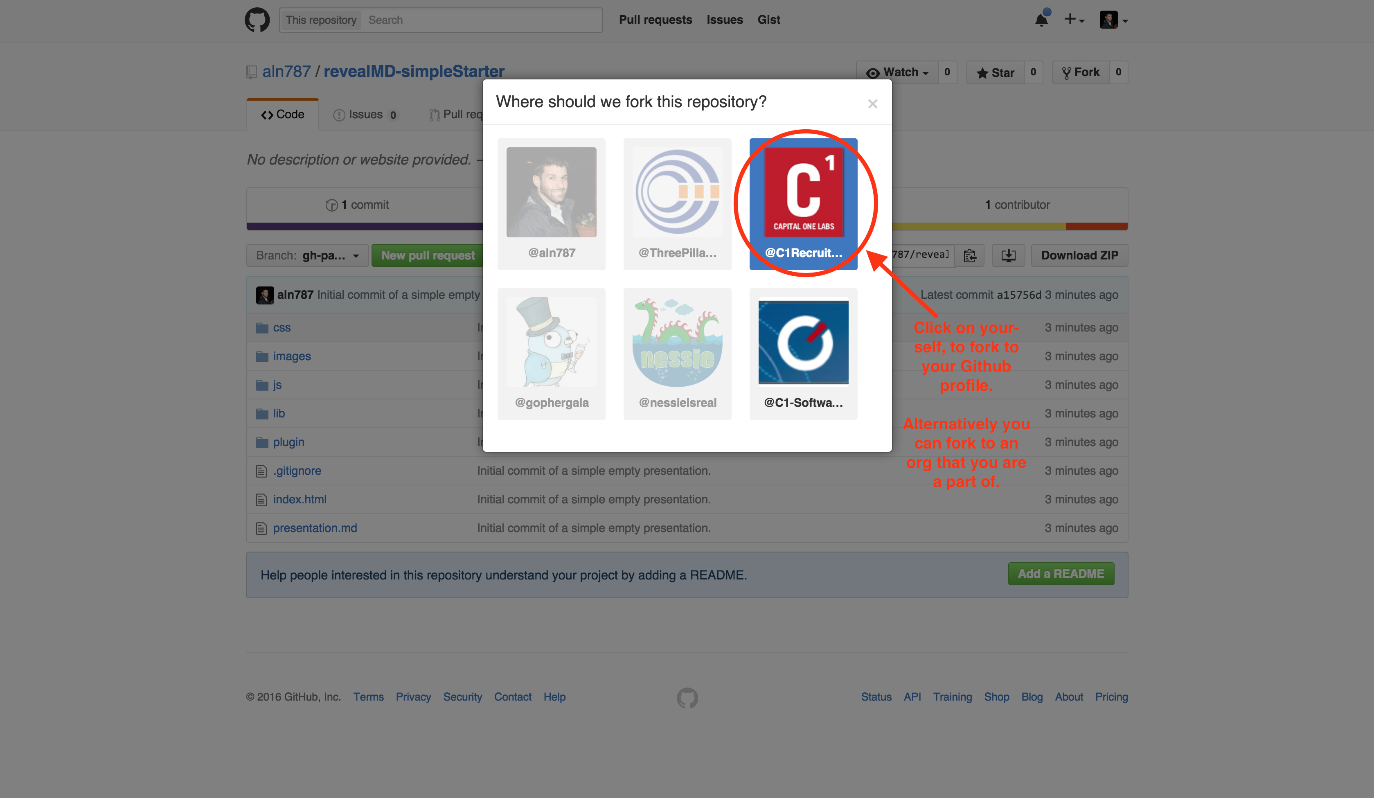The height and width of the screenshot is (798, 1374).
Task: Click the open in desktop download icon
Action: pos(1008,255)
